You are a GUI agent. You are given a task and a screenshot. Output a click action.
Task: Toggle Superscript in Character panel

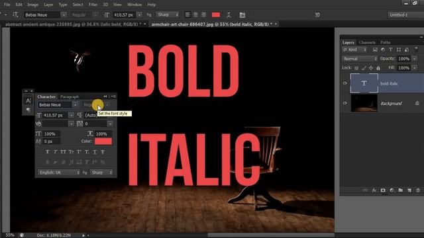coord(79,152)
